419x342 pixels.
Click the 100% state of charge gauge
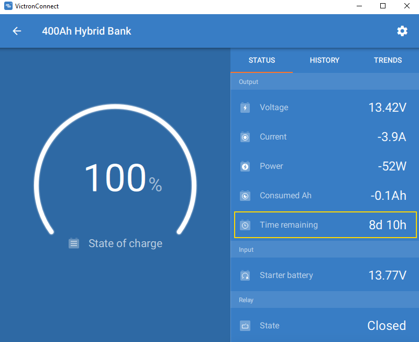(115, 177)
